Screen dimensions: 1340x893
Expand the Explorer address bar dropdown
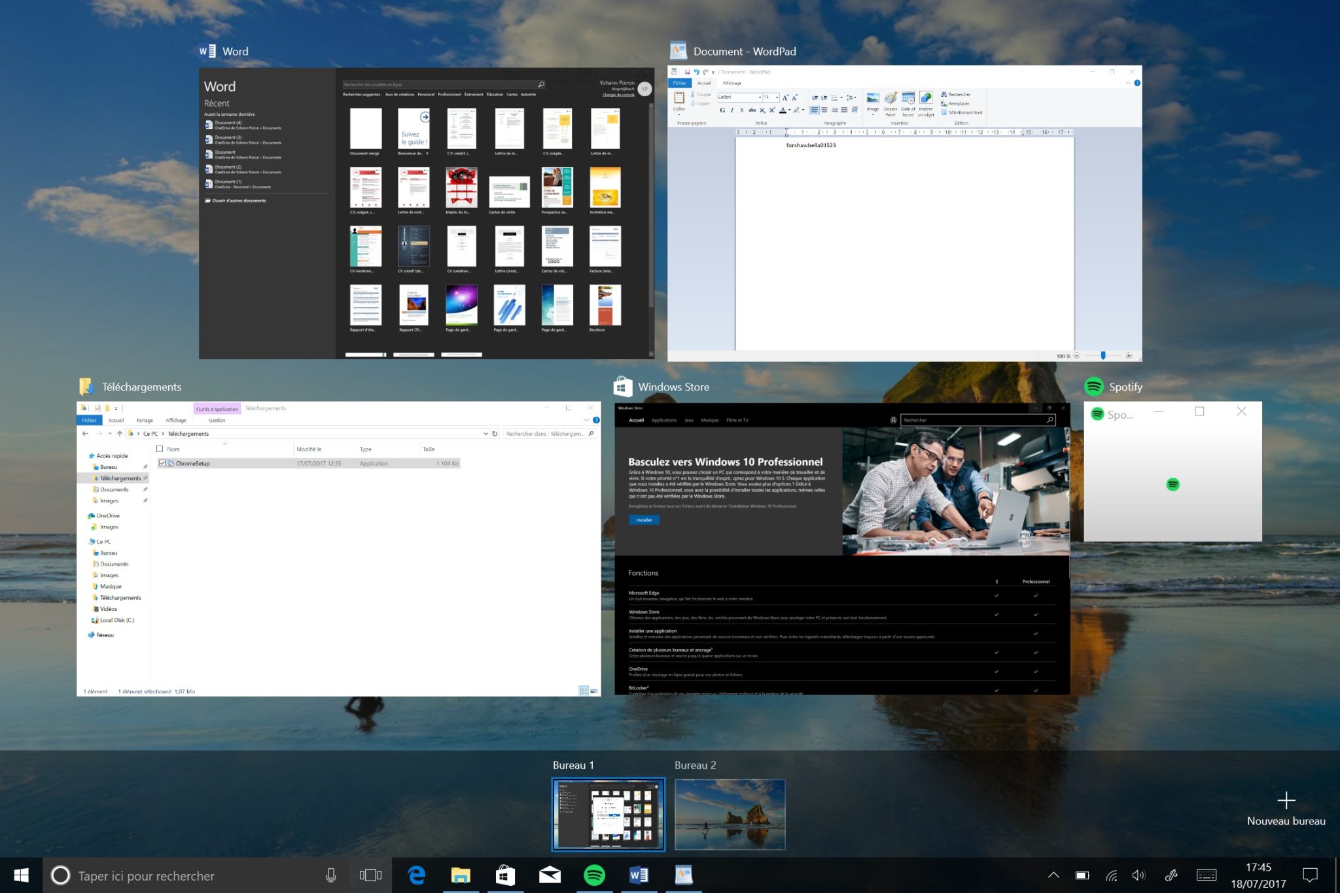click(485, 434)
